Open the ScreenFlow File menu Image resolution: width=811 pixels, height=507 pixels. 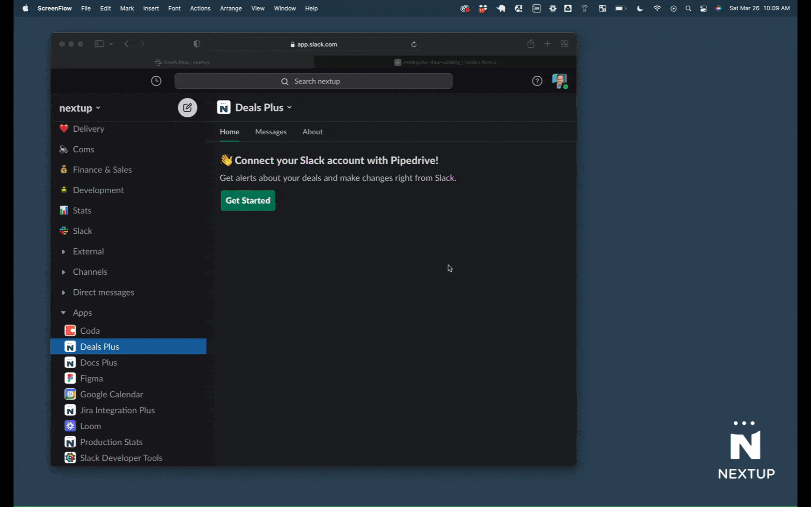pyautogui.click(x=86, y=8)
